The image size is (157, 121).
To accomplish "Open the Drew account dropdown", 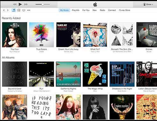I will click(x=148, y=4).
